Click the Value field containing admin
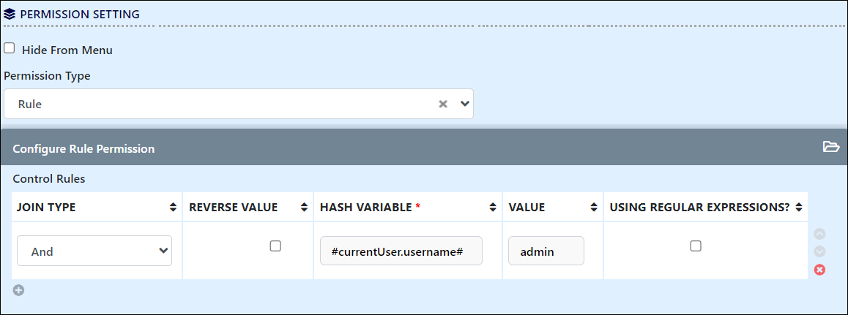848x315 pixels. click(546, 251)
